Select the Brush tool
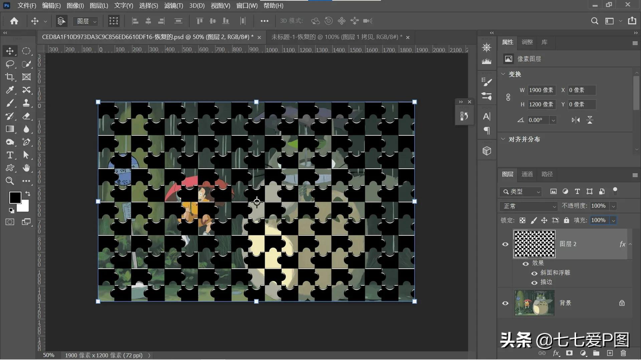Screen dimensions: 641x360 10,103
